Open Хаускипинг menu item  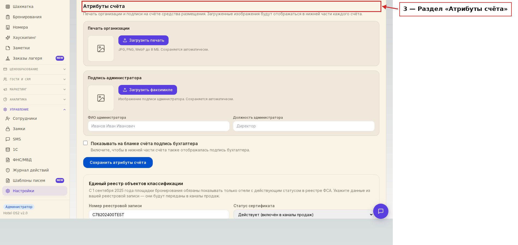pos(35,38)
